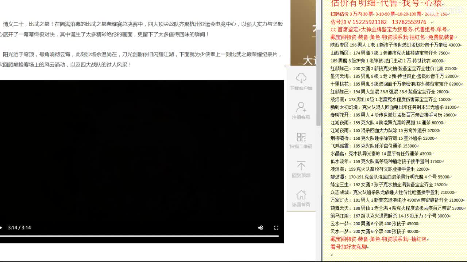Viewport: 467px width, 262px height.
Task: Select the 万家灯火 181男人 listing row
Action: pos(397,200)
